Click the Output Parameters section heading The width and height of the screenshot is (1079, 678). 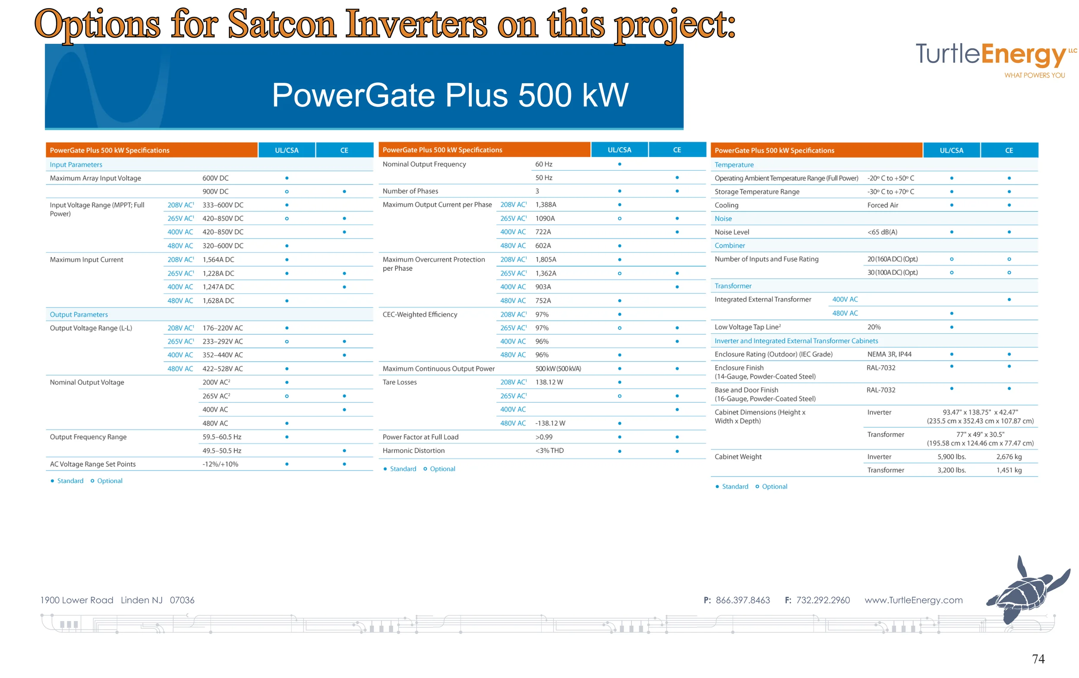pyautogui.click(x=79, y=314)
